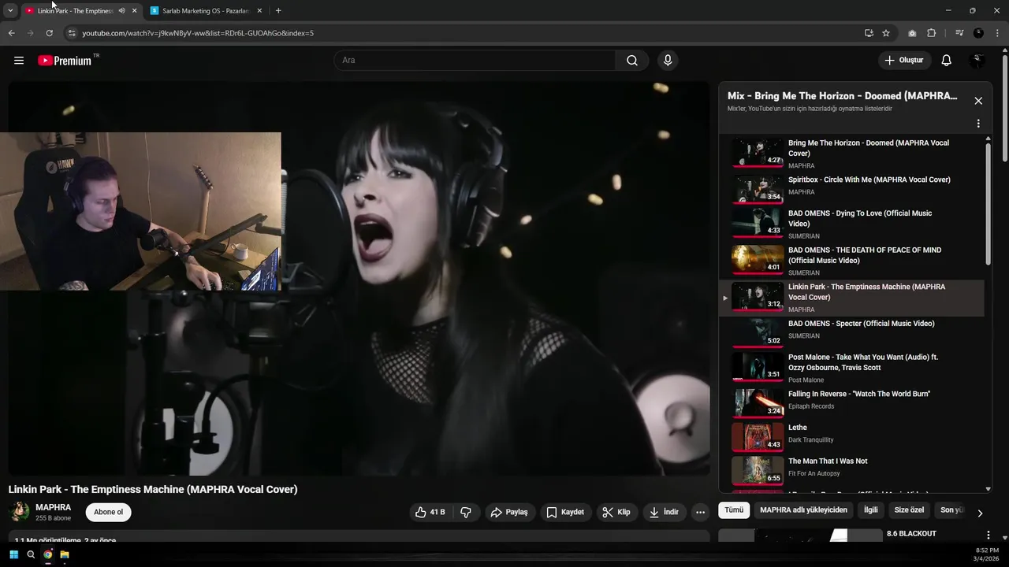Open the account avatar menu
This screenshot has height=567, width=1009.
pos(977,61)
